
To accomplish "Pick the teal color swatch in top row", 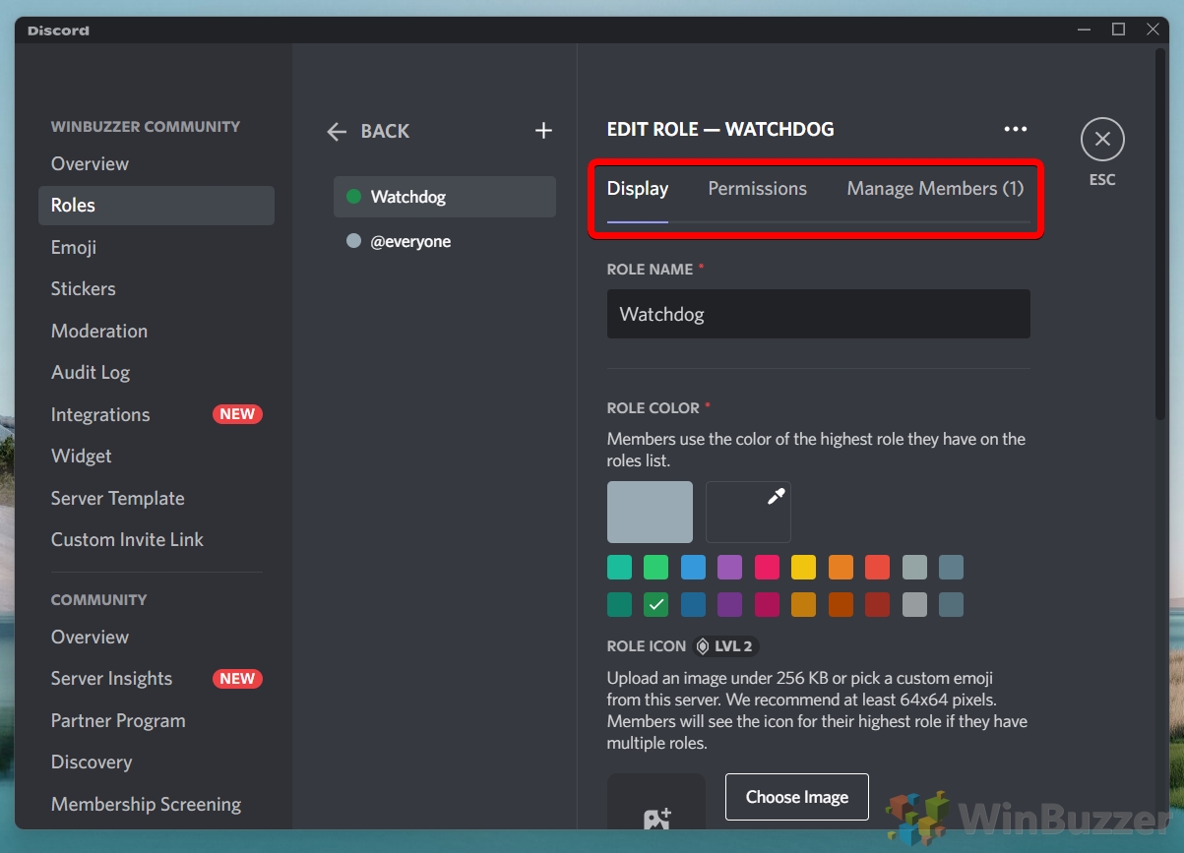I will [x=619, y=568].
